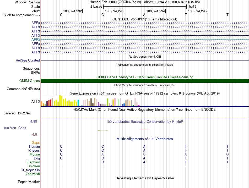The image size is (249, 188).
Task: Click the Scale track label
Action: (35, 7)
